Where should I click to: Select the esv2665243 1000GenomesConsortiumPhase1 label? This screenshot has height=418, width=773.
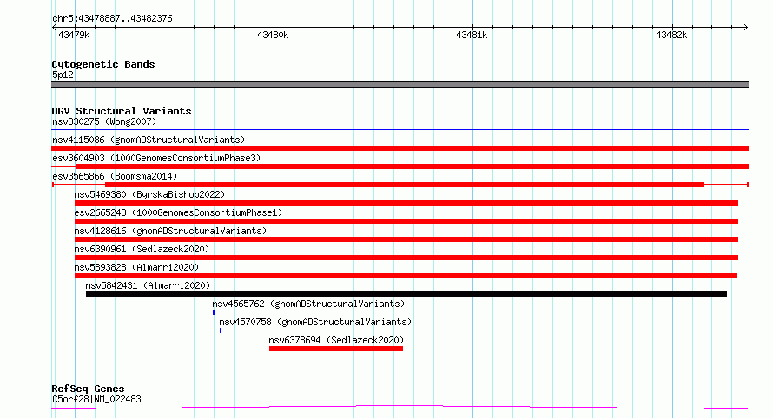(x=178, y=212)
